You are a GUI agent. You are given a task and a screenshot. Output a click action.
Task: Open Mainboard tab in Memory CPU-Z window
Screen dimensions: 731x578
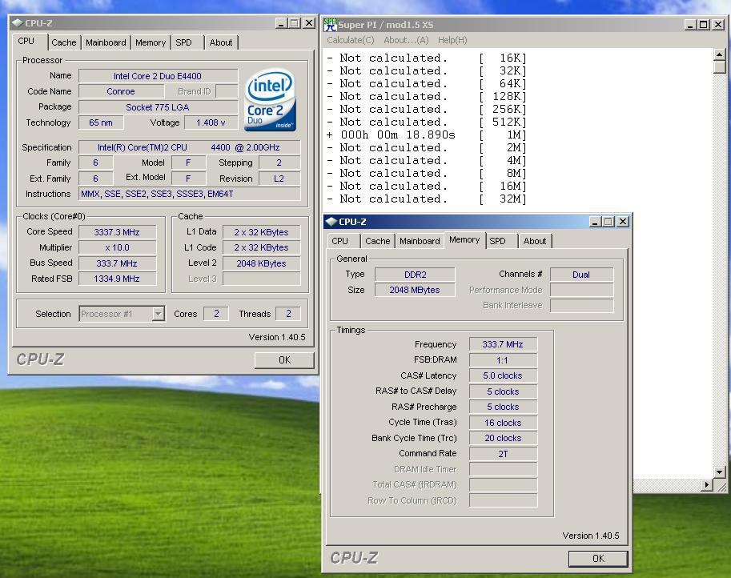coord(420,241)
